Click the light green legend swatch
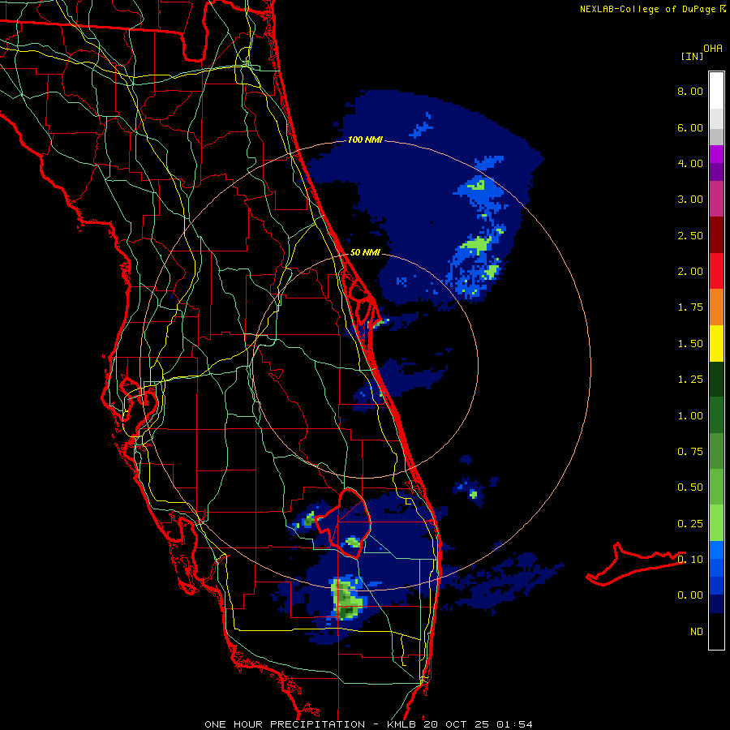Image resolution: width=730 pixels, height=730 pixels. (716, 523)
